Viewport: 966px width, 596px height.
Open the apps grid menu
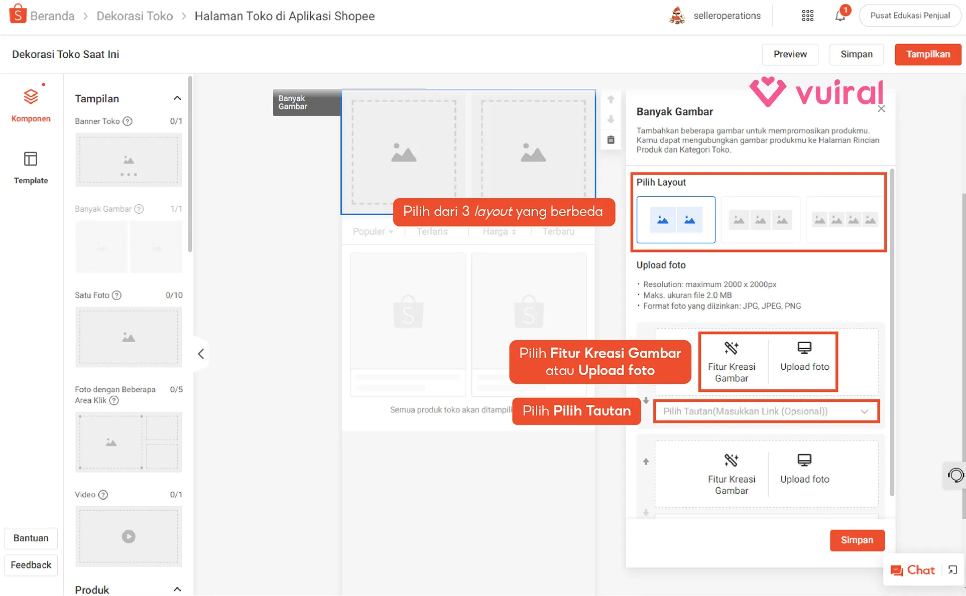(x=807, y=16)
